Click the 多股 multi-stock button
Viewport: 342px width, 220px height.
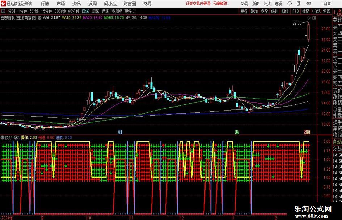264,11
